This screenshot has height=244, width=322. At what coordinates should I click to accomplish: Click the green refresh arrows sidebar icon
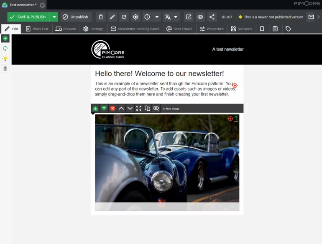pos(5,48)
